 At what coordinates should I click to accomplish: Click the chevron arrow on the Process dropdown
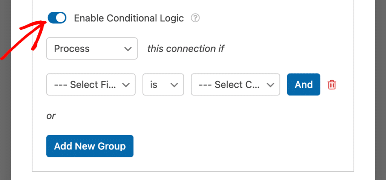click(x=128, y=49)
